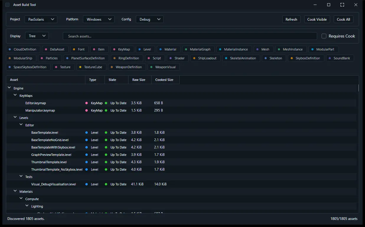365x227 pixels.
Task: Select BaseTemplate.level in the tree
Action: point(181,133)
